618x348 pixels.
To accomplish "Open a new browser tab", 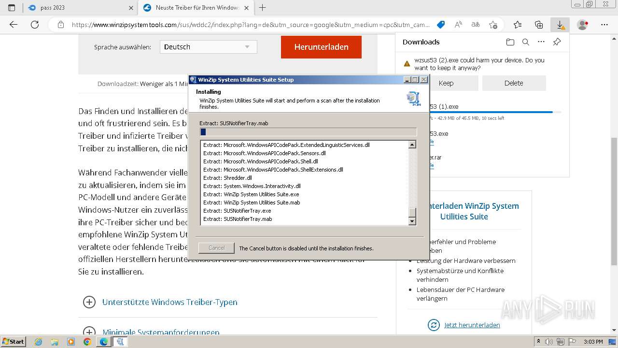I will 263,8.
